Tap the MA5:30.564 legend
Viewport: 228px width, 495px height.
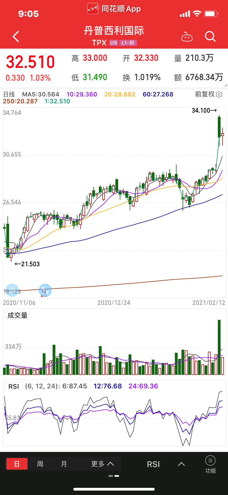[x=41, y=94]
